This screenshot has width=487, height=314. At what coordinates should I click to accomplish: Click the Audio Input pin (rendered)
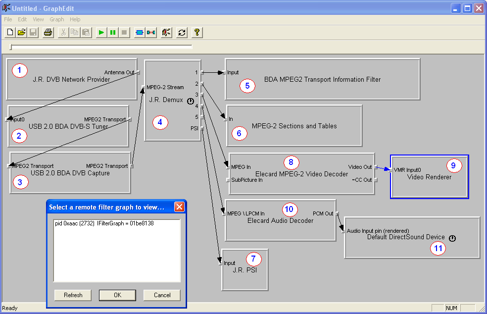pos(343,231)
